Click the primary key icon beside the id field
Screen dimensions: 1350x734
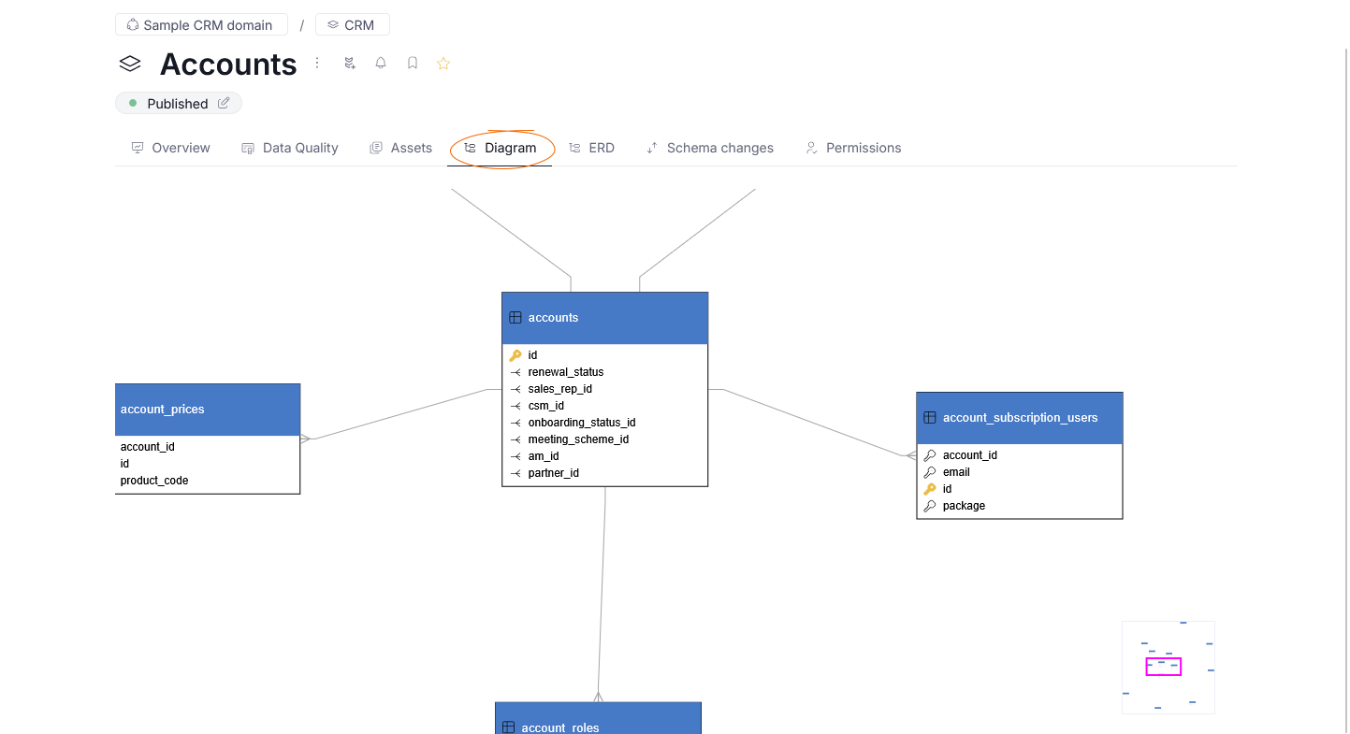(x=515, y=354)
